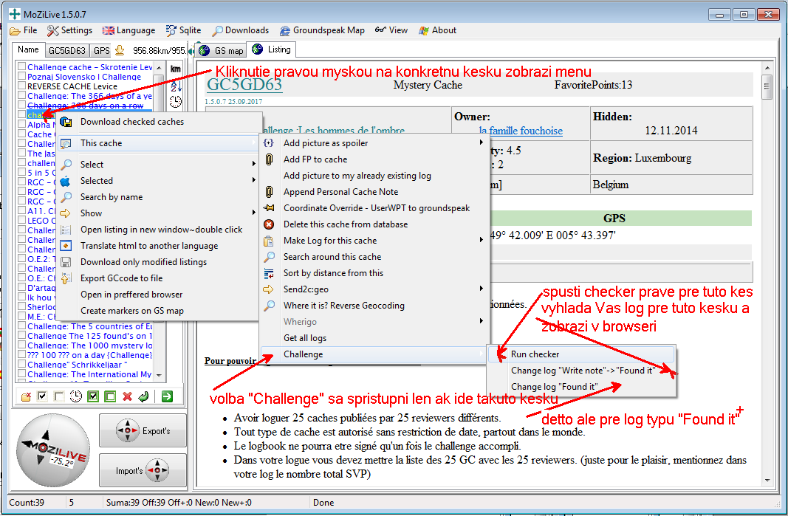This screenshot has height=516, width=788.
Task: Open the This cache submenu
Action: click(158, 143)
